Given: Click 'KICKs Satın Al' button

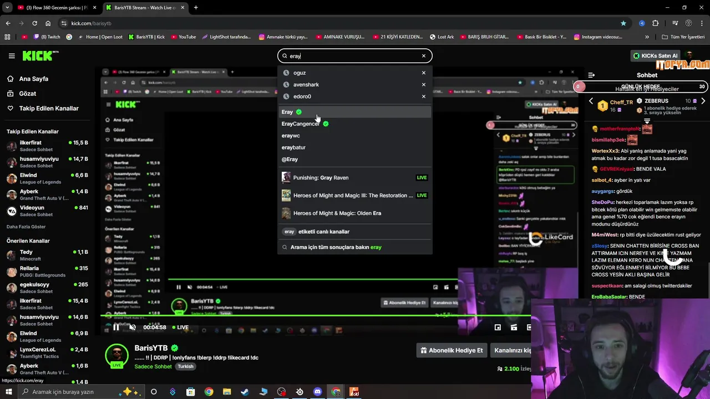Looking at the screenshot, I should [656, 56].
